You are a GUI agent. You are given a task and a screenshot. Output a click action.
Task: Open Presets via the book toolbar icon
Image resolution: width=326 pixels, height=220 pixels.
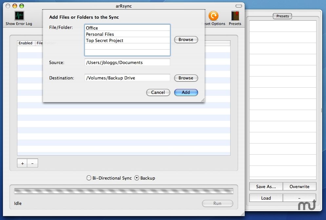tap(235, 16)
